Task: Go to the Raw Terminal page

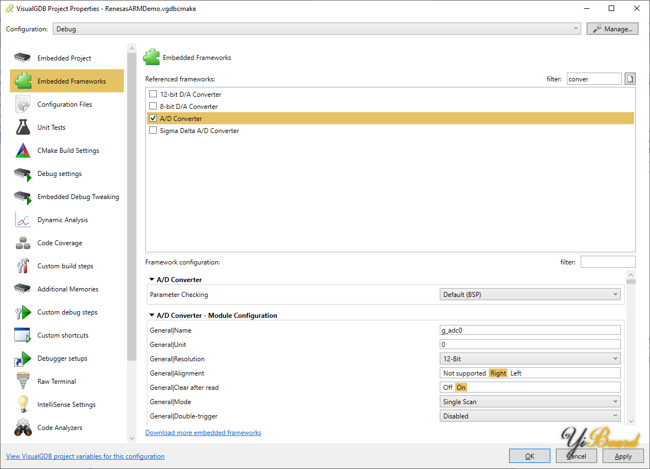Action: (56, 382)
